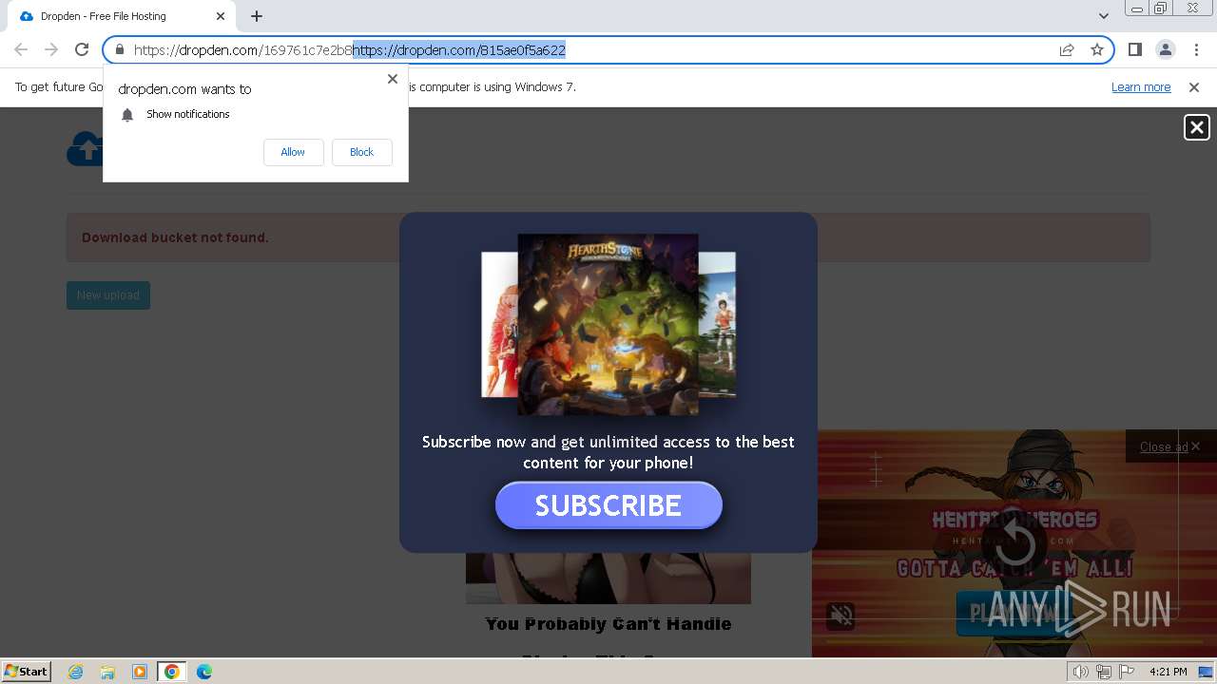
Task: Click the replay icon on video ad
Action: [1014, 544]
